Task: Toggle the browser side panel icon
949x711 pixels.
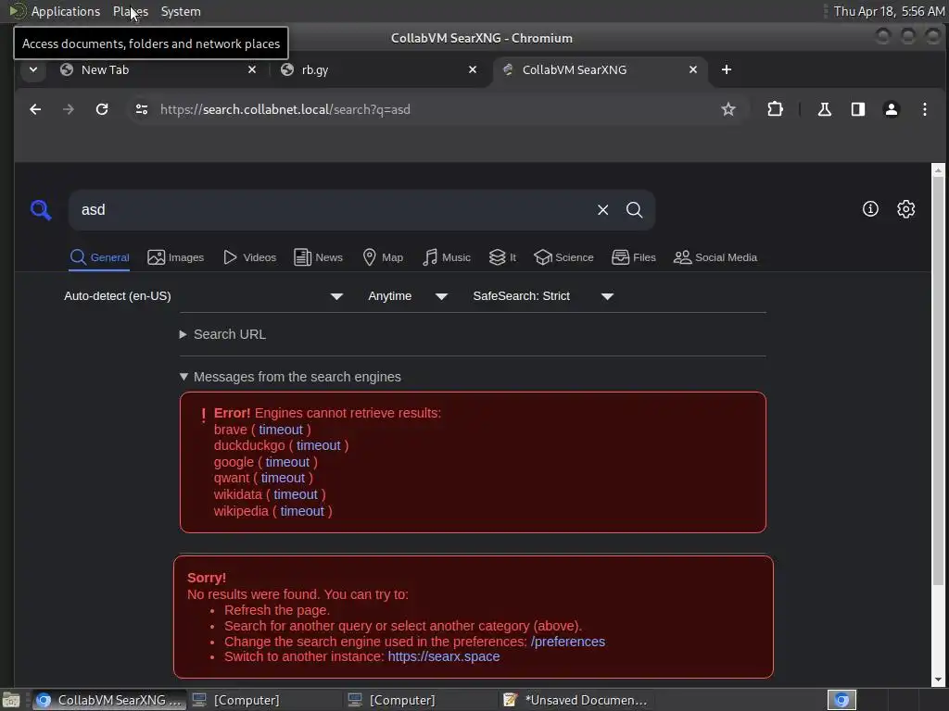Action: pos(857,109)
